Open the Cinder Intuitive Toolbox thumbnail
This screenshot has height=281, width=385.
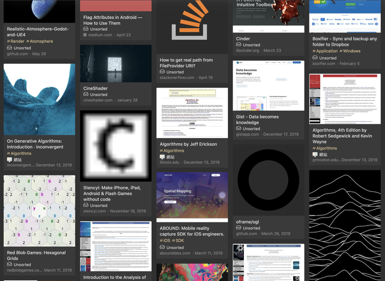click(x=268, y=16)
